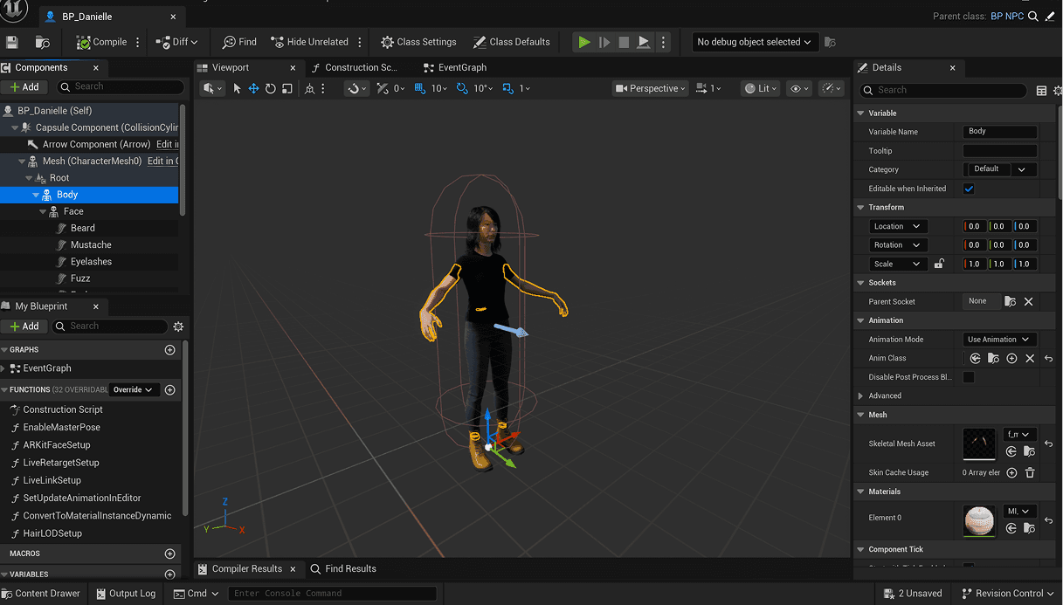Compile the blueprint
1063x605 pixels.
tap(101, 42)
